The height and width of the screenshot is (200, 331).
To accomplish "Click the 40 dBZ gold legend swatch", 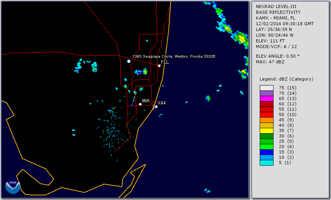I will tap(267, 125).
